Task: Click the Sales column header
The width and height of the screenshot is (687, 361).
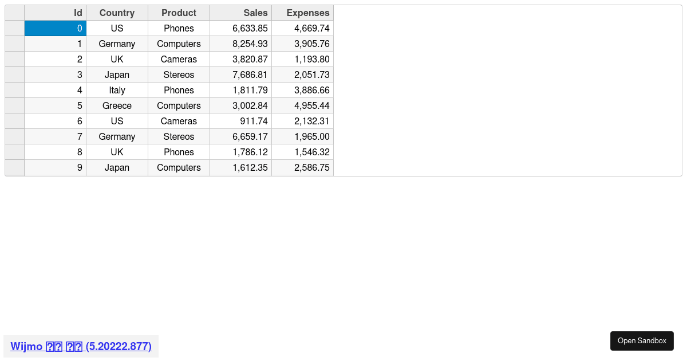Action: coord(240,13)
